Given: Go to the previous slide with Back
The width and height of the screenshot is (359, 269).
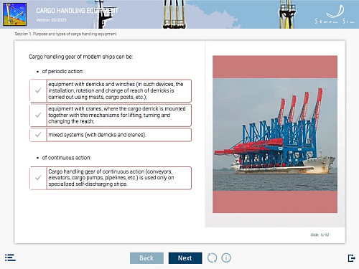Looking at the screenshot, I should [146, 258].
